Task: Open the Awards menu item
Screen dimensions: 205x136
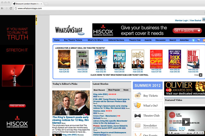Action: point(148,40)
